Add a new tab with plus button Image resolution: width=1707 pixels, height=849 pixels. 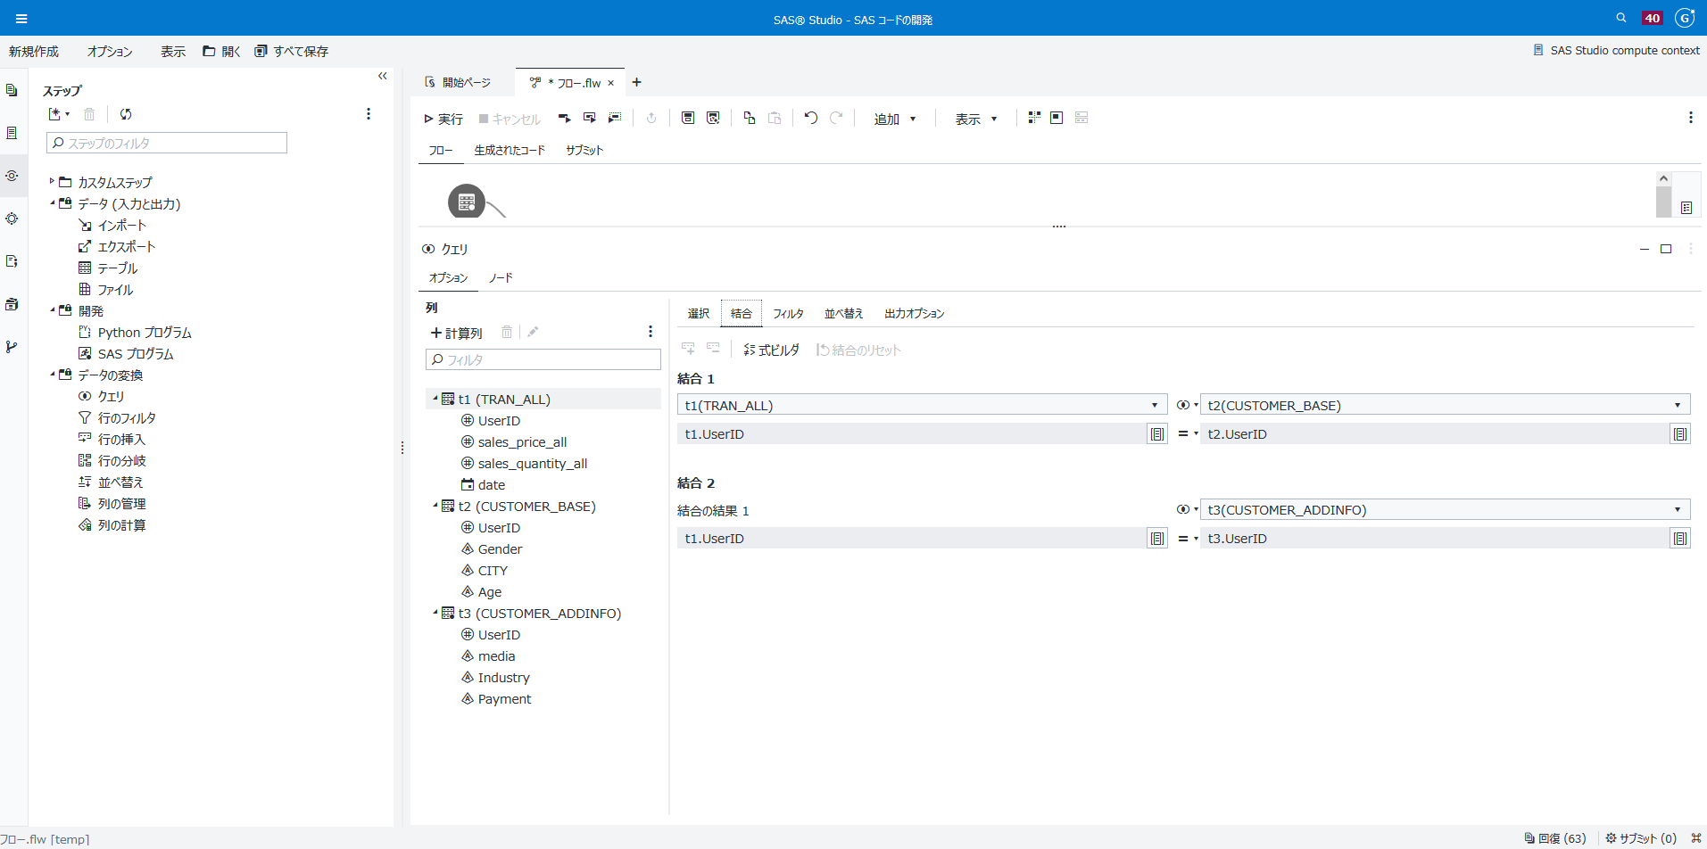tap(636, 82)
